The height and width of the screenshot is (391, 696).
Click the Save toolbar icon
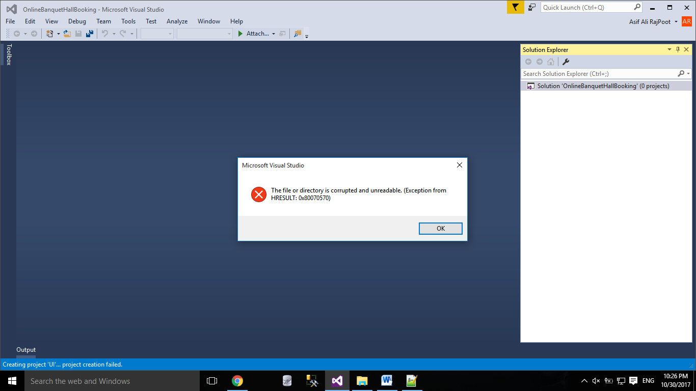click(x=78, y=34)
